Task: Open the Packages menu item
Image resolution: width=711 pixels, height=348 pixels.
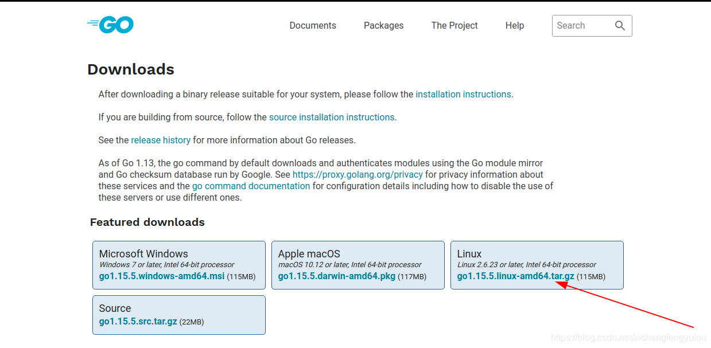Action: pyautogui.click(x=383, y=25)
